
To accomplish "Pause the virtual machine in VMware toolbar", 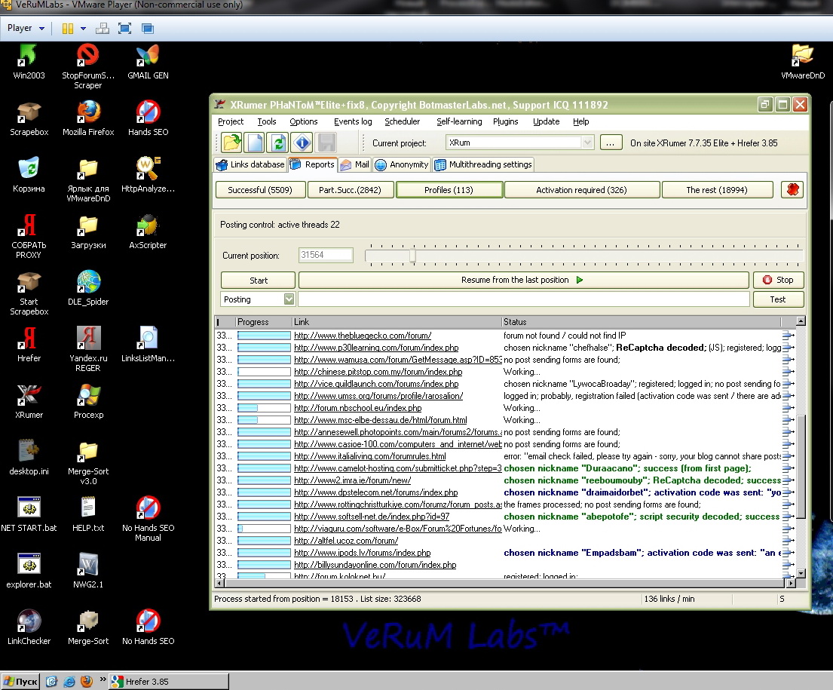I will coord(68,29).
